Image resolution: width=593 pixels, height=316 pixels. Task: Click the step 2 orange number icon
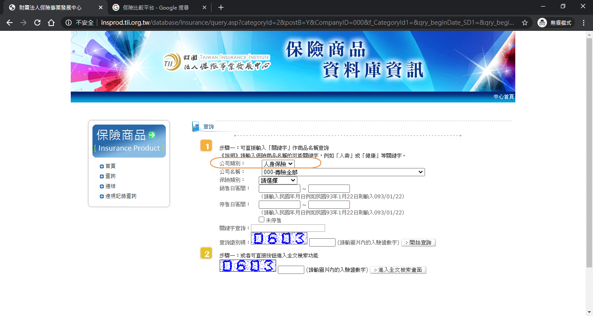(206, 253)
